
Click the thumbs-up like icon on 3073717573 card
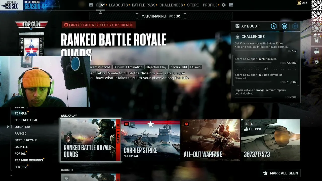[x=246, y=129]
